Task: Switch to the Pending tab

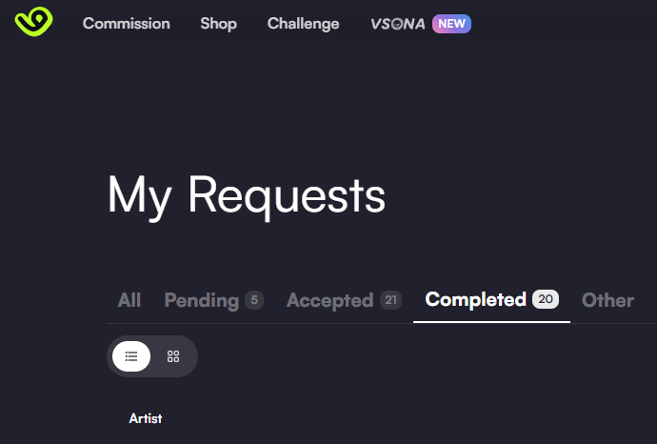Action: click(x=201, y=300)
